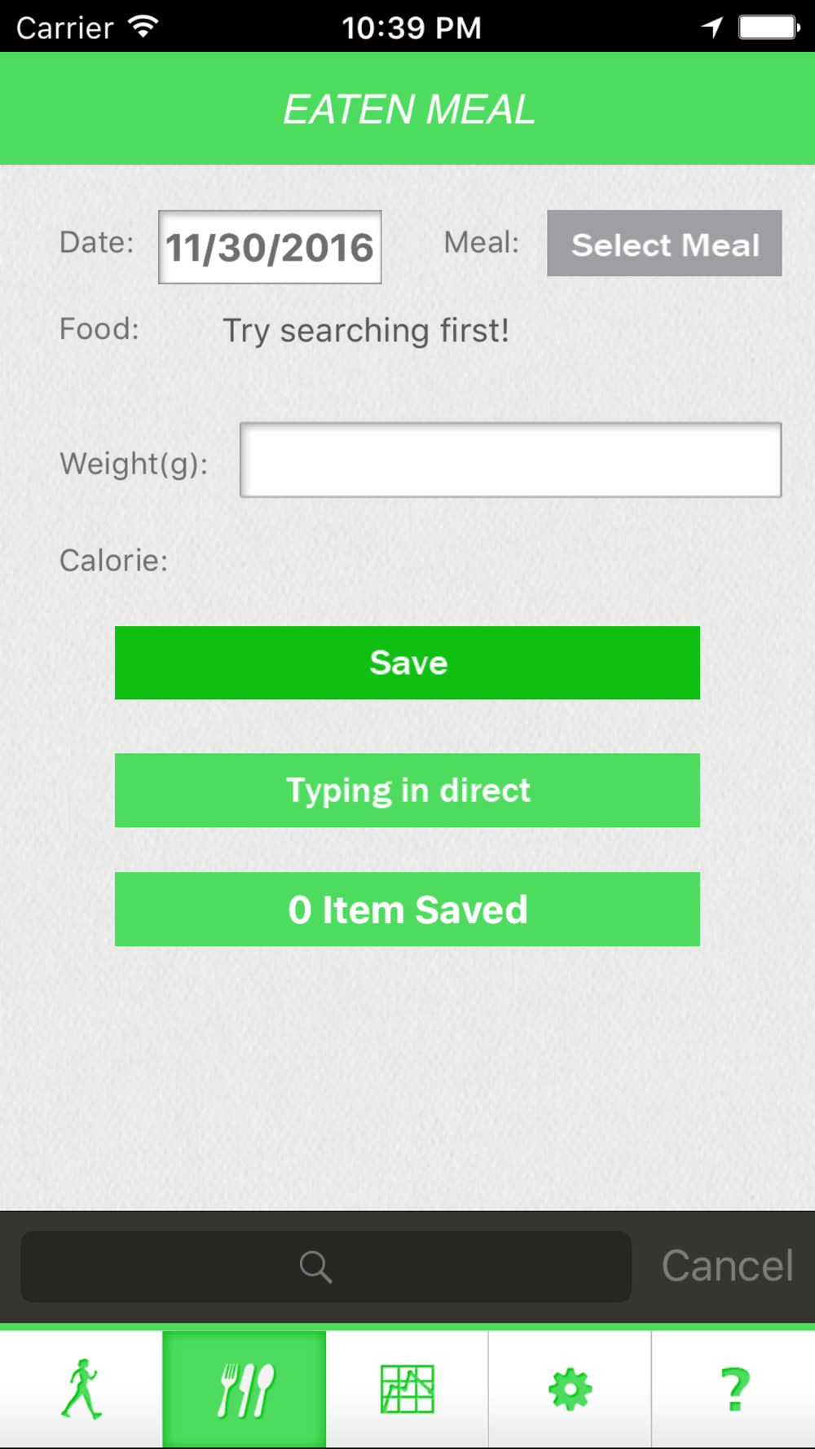
Task: Open the question mark help tab
Action: pyautogui.click(x=733, y=1389)
